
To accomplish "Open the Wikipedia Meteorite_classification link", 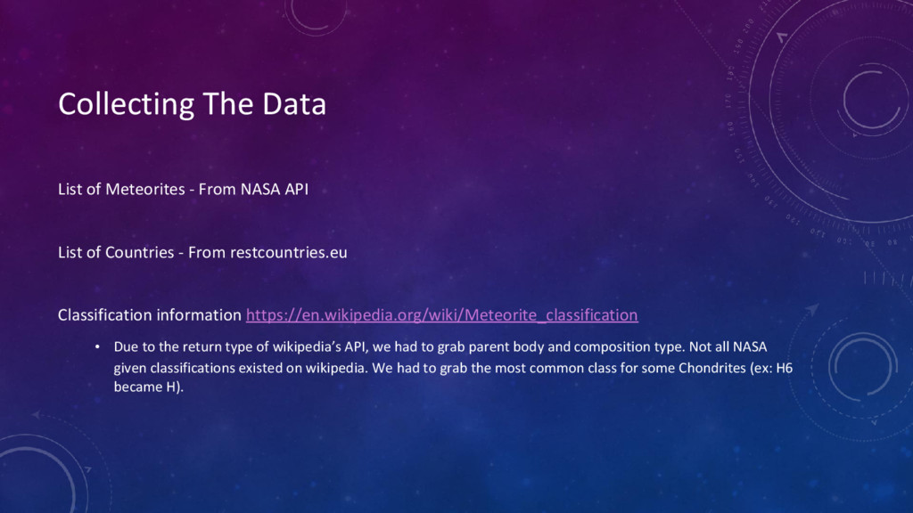I will 442,314.
